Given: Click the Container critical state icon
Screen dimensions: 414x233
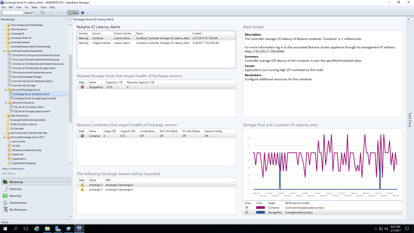Looking at the screenshot, I should click(x=82, y=136).
